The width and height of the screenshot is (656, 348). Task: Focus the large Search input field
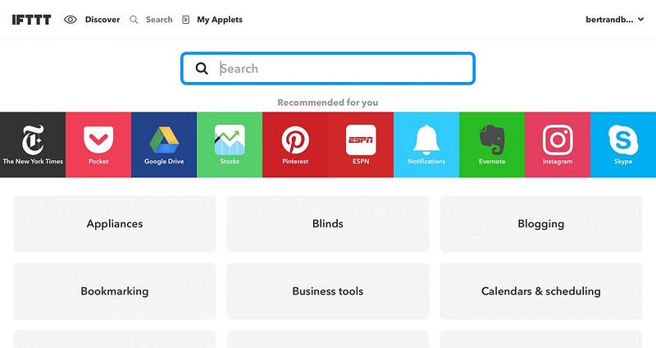(x=328, y=68)
